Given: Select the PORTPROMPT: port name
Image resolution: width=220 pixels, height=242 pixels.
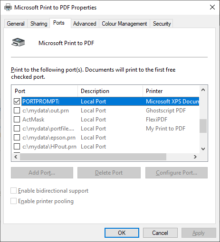Looking at the screenshot, I should (x=41, y=102).
